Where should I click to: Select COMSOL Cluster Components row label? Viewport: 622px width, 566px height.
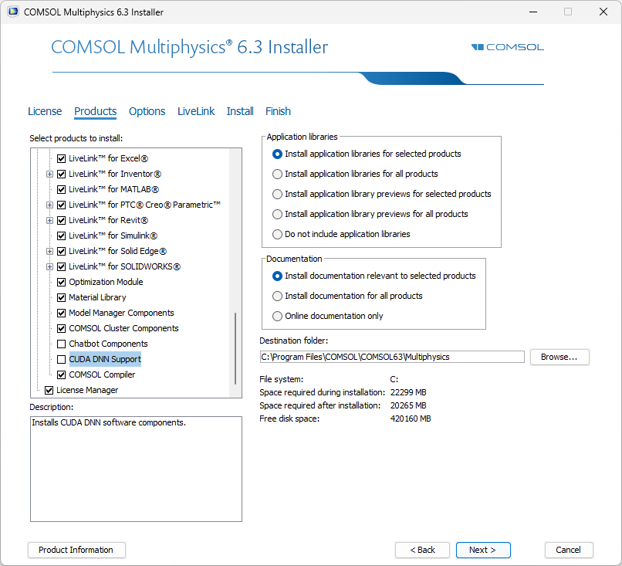[x=123, y=329]
